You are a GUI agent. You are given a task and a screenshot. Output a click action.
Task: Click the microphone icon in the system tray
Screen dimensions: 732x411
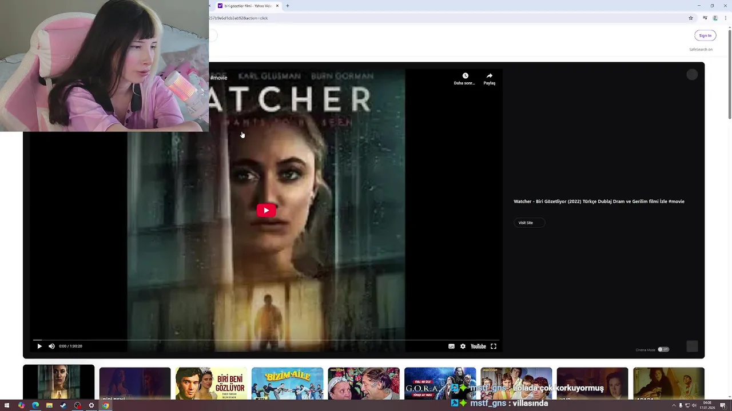coord(681,405)
